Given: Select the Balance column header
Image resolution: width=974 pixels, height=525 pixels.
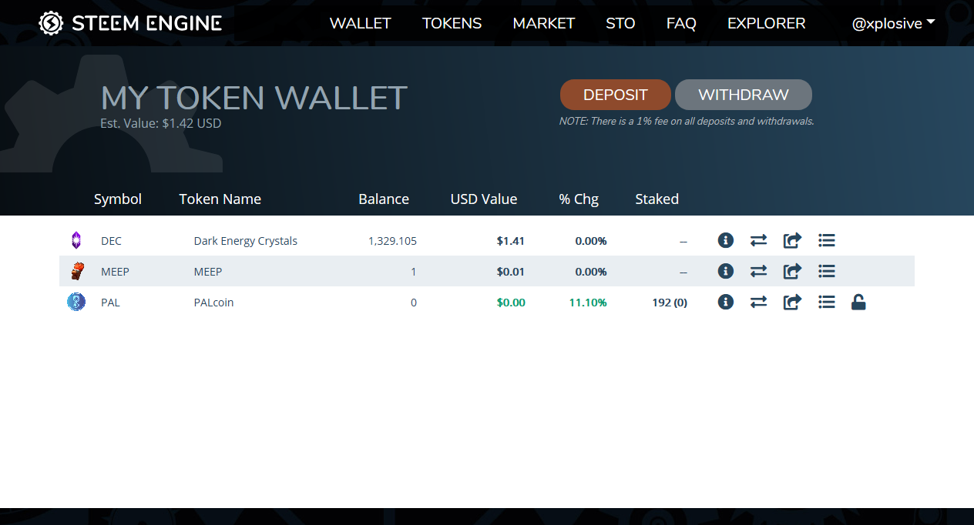Looking at the screenshot, I should [384, 199].
